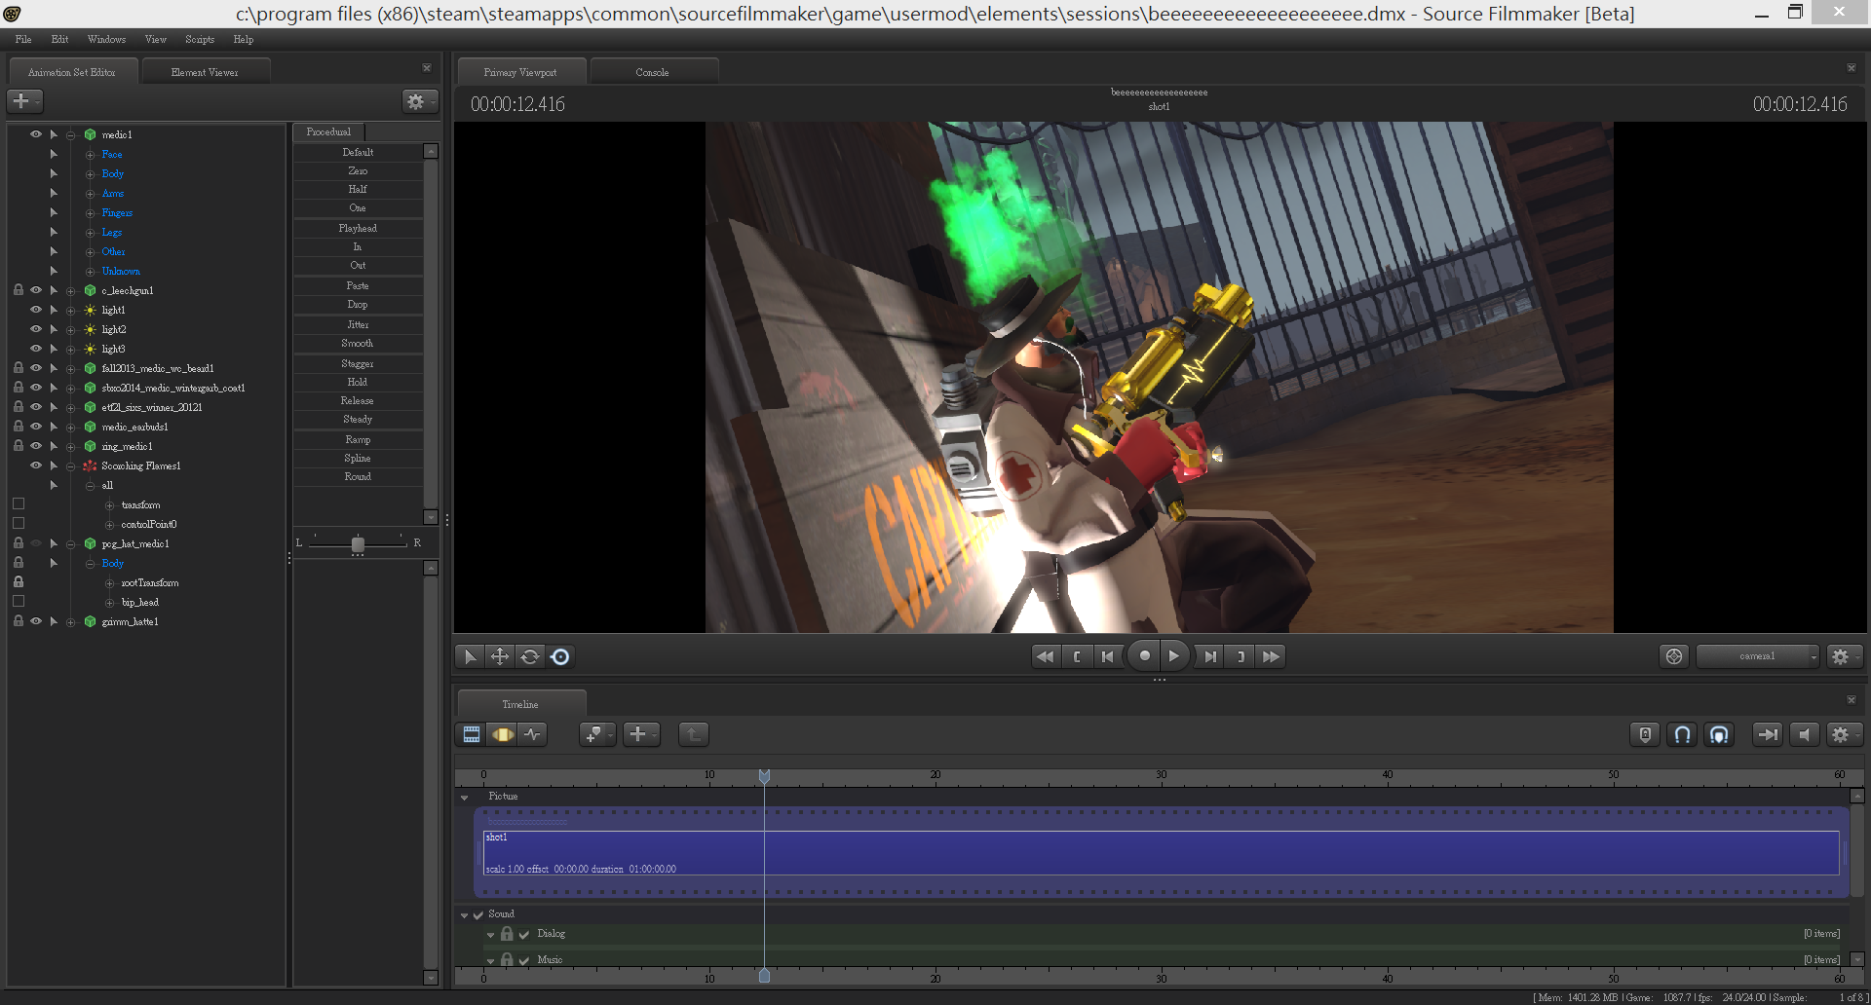
Task: Click the timeline up-arrow button
Action: tap(693, 734)
